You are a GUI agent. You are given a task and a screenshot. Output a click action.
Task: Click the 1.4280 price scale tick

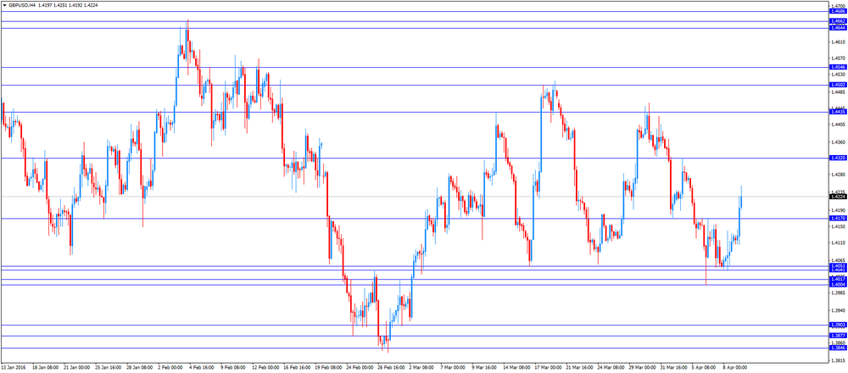(x=838, y=175)
